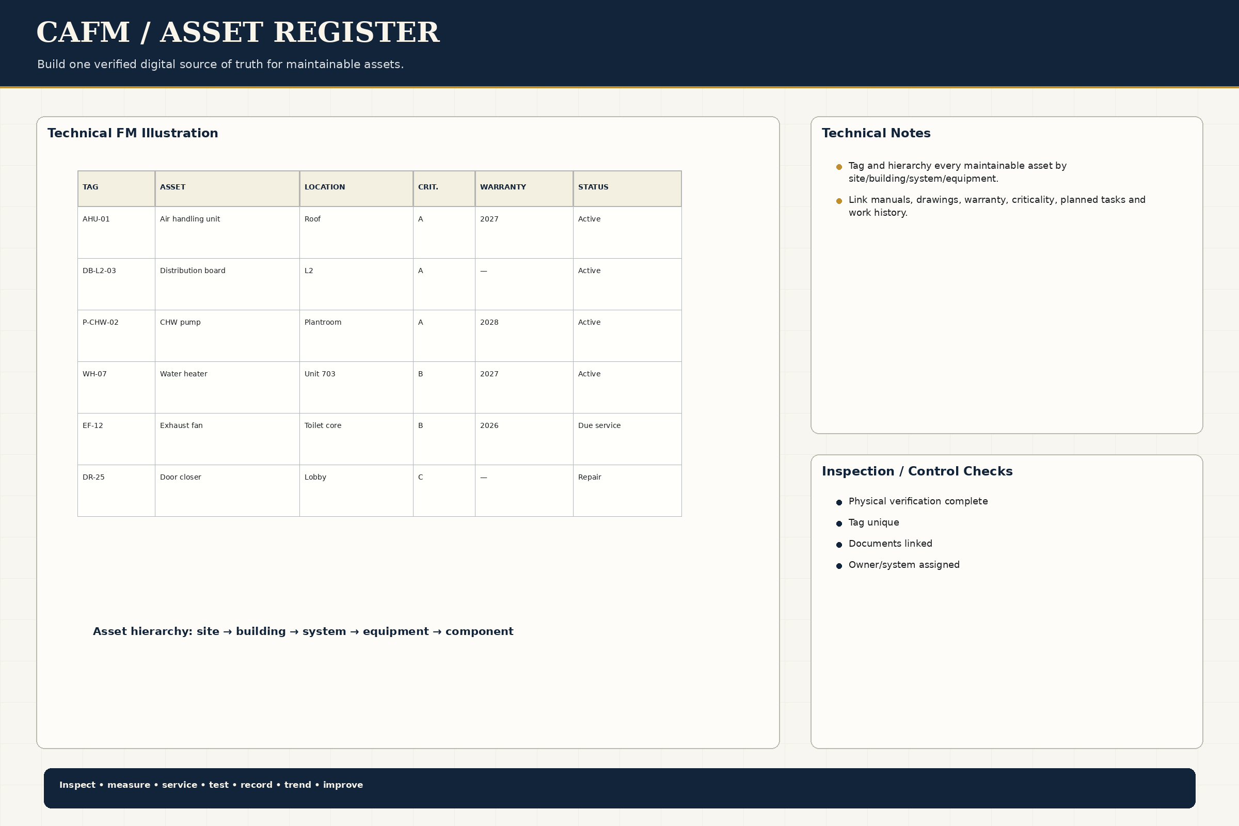Screen dimensions: 1239x826
Task: Select the Repair status for DR-25
Action: click(x=627, y=490)
